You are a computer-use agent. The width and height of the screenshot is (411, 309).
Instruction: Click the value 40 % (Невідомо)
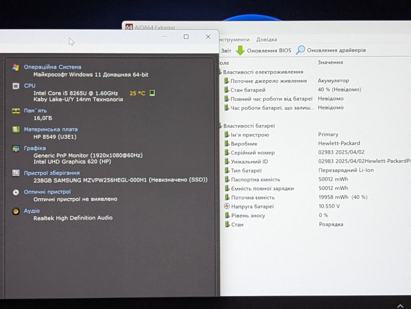click(x=339, y=89)
